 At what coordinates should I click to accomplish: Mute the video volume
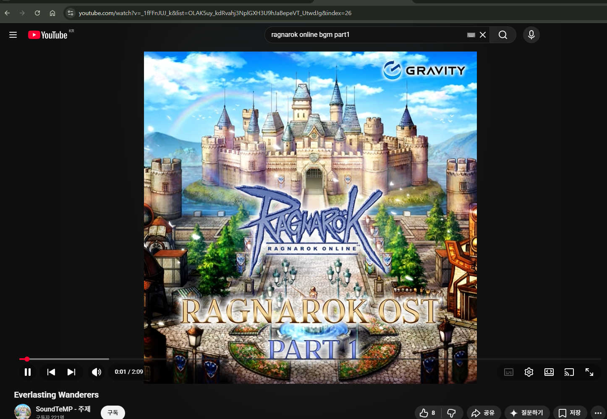click(97, 372)
